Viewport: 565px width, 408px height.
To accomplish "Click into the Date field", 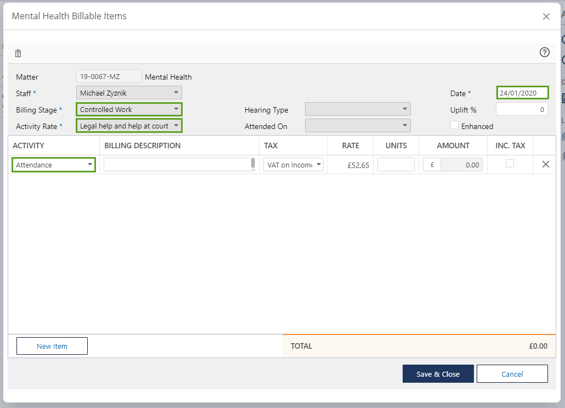I will coord(522,93).
